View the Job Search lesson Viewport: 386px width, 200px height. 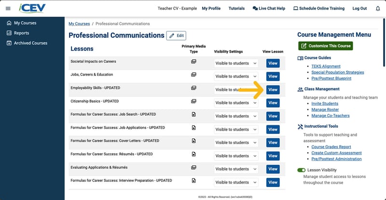(x=273, y=116)
